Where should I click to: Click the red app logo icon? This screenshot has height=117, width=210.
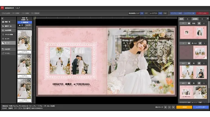pyautogui.click(x=2, y=8)
